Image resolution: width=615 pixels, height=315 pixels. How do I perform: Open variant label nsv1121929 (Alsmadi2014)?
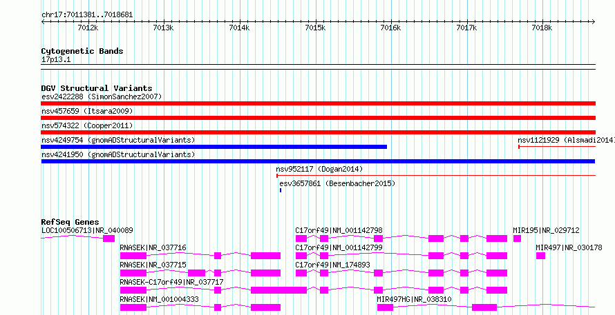coord(566,140)
